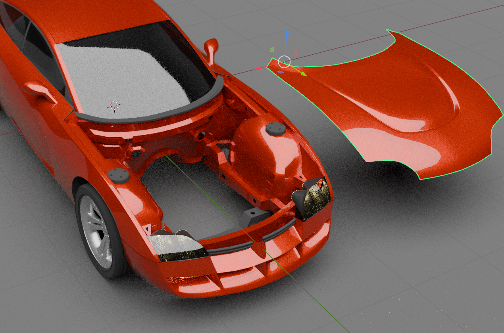Click the green Y-axis move gizmo arrow

pyautogui.click(x=303, y=73)
